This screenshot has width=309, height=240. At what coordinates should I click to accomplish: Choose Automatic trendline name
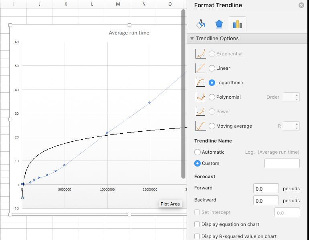point(197,152)
